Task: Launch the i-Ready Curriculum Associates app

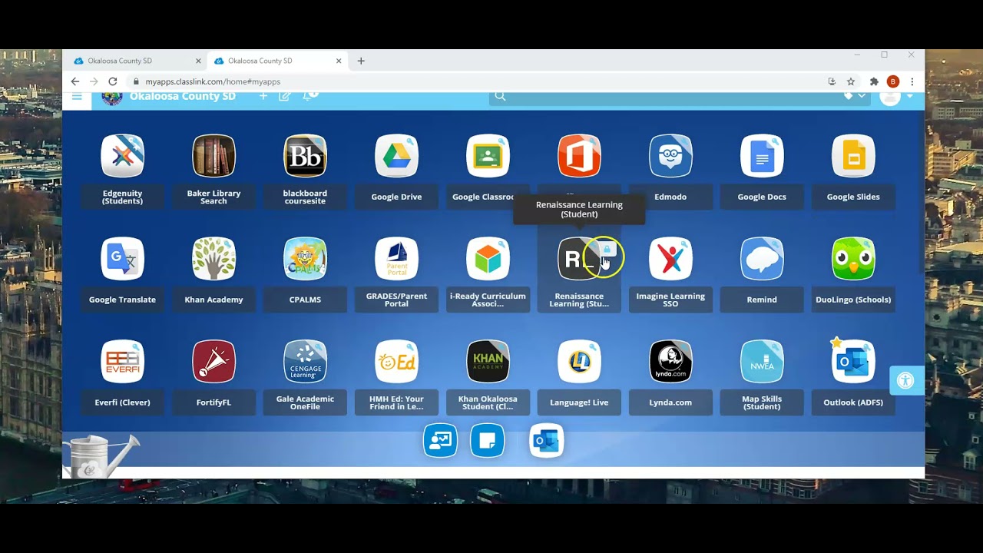Action: (x=488, y=259)
